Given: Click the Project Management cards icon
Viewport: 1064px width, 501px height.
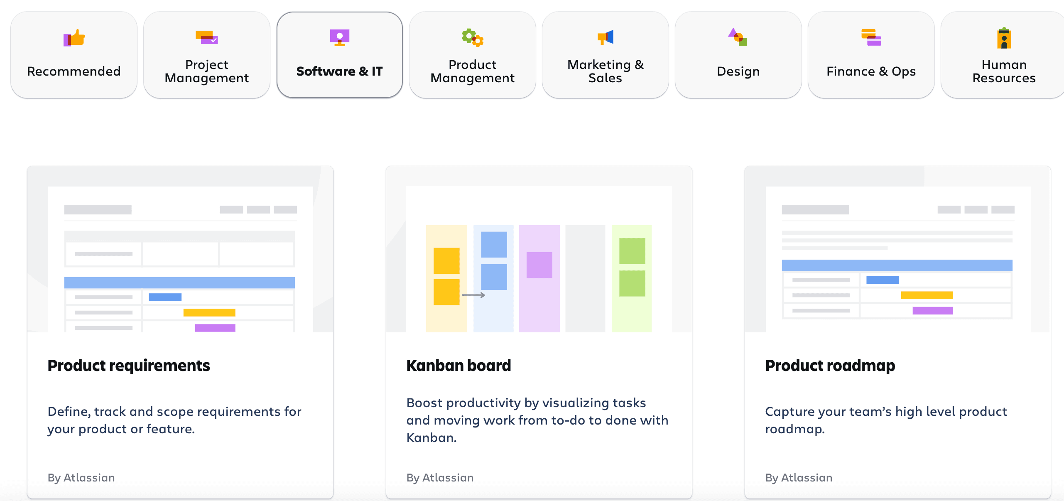Looking at the screenshot, I should 207,37.
